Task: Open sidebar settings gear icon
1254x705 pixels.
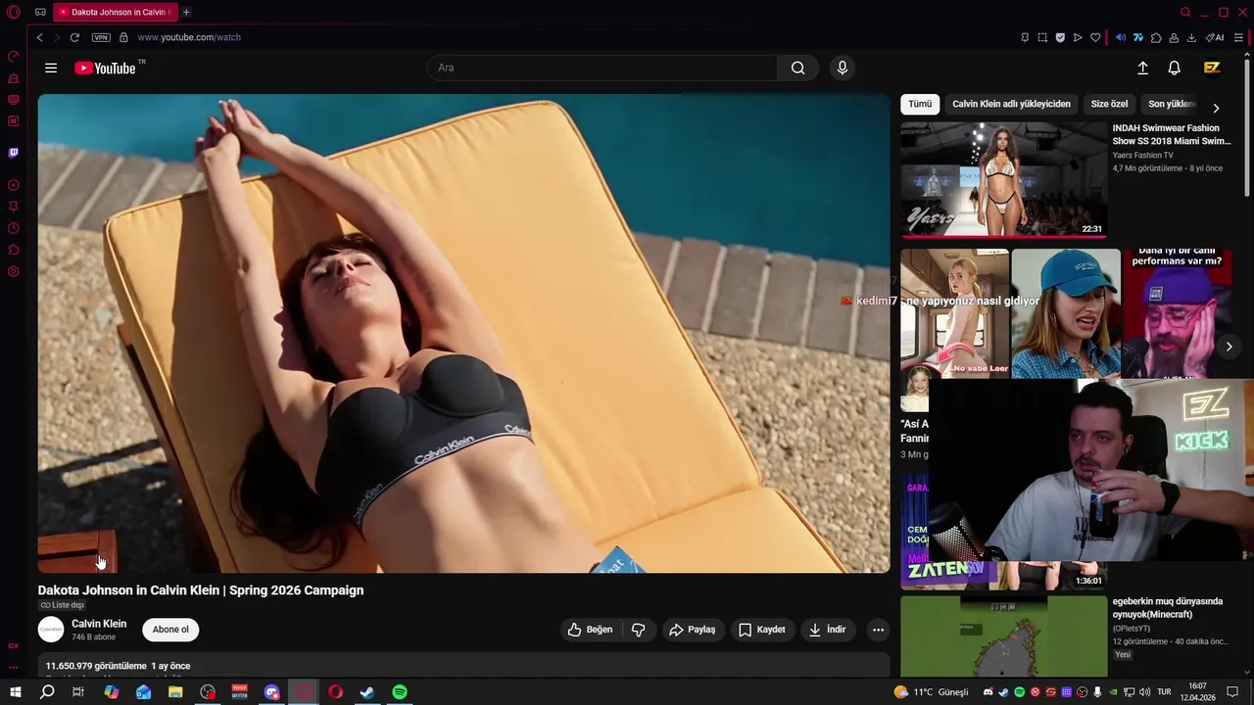Action: [x=14, y=271]
